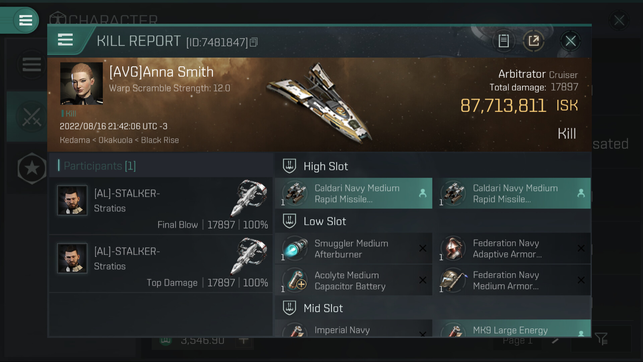Share kill report via export icon
Viewport: 643px width, 362px height.
tap(533, 41)
